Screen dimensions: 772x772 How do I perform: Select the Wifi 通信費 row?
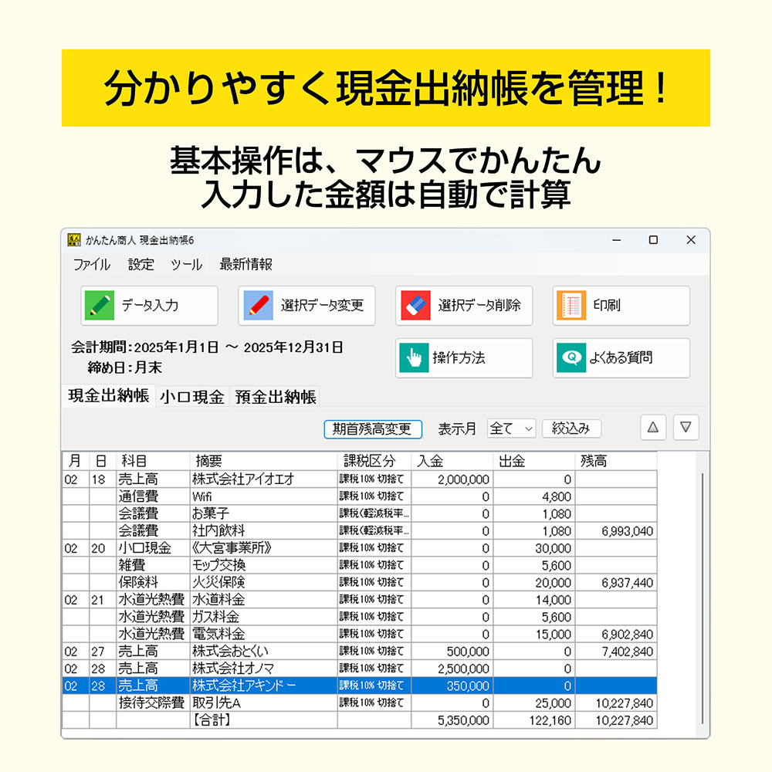(x=360, y=496)
